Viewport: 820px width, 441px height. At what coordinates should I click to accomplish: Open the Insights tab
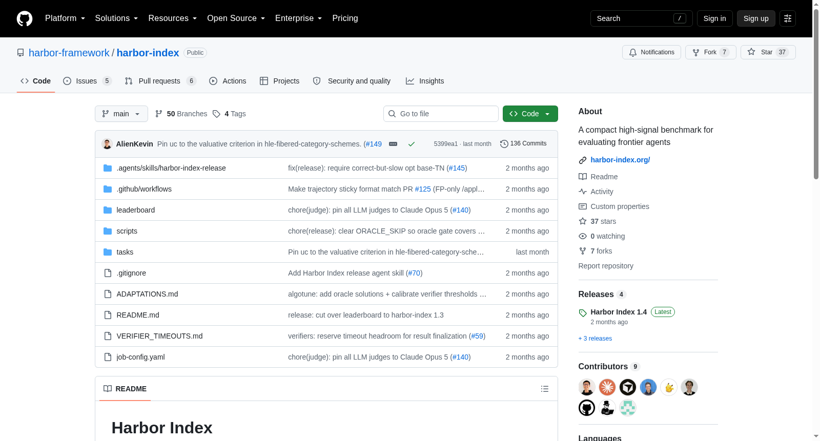[425, 81]
